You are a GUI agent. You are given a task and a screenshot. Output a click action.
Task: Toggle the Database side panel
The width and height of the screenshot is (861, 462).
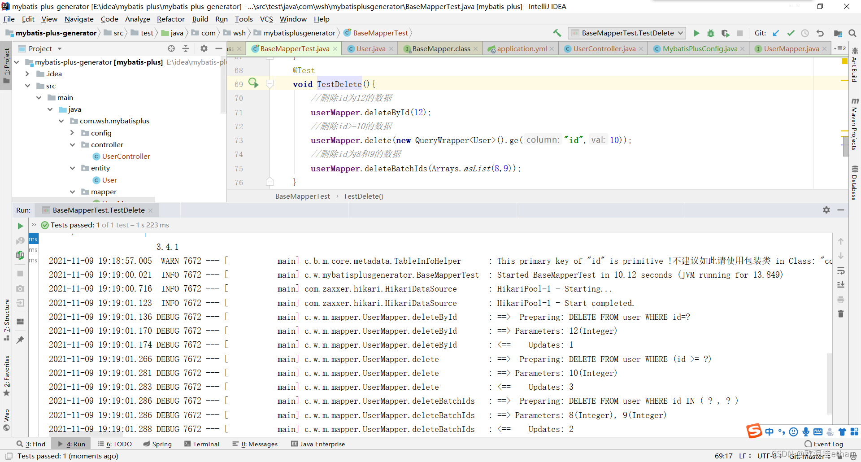point(855,183)
